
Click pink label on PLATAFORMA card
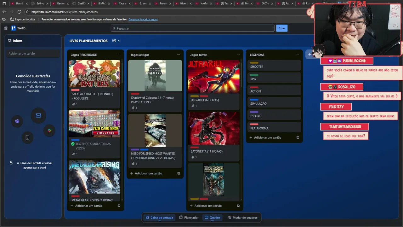(254, 124)
